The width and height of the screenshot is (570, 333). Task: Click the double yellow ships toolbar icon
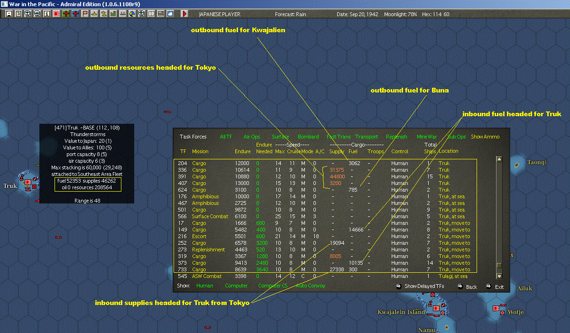104,14
